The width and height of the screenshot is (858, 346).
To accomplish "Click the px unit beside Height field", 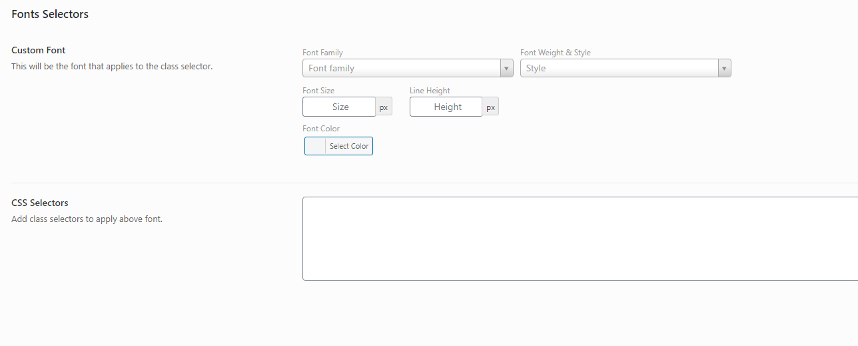I will 490,107.
